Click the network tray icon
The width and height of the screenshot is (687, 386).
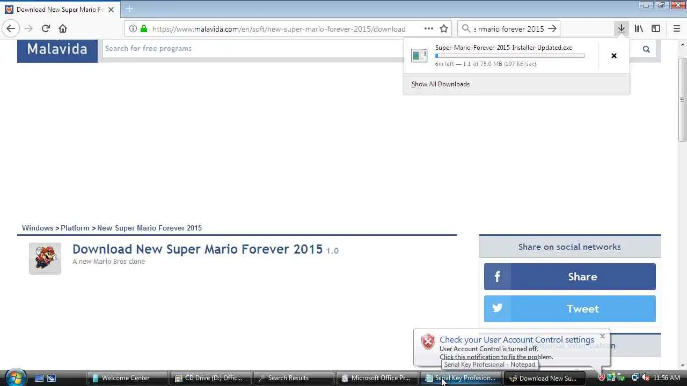tap(636, 378)
